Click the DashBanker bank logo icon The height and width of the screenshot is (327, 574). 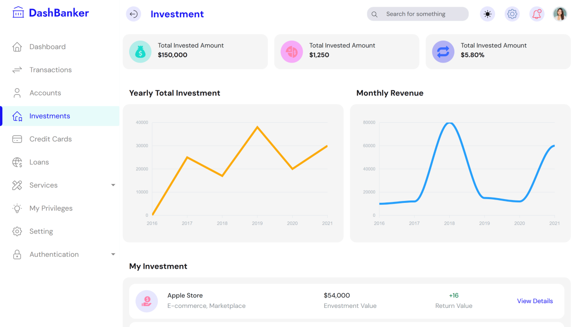[18, 12]
